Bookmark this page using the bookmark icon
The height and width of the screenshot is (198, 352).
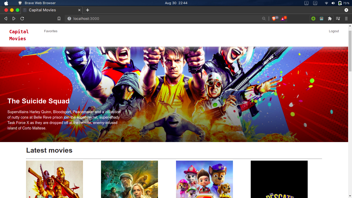59,19
